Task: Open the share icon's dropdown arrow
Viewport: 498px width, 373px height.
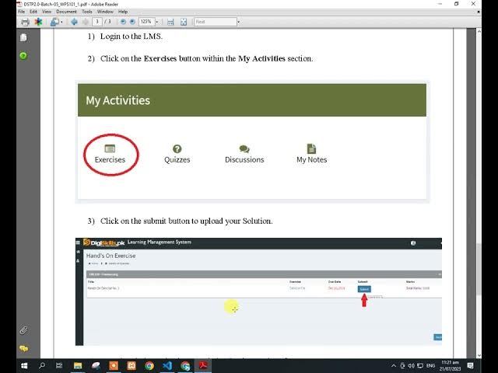Action: [x=61, y=23]
